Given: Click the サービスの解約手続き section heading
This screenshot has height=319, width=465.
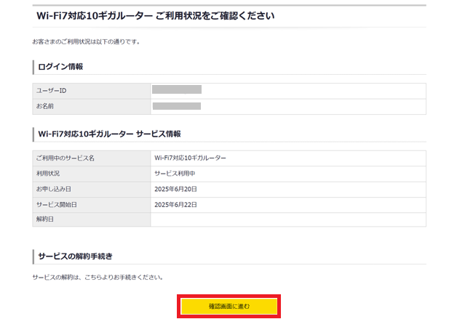Looking at the screenshot, I should pyautogui.click(x=74, y=257).
